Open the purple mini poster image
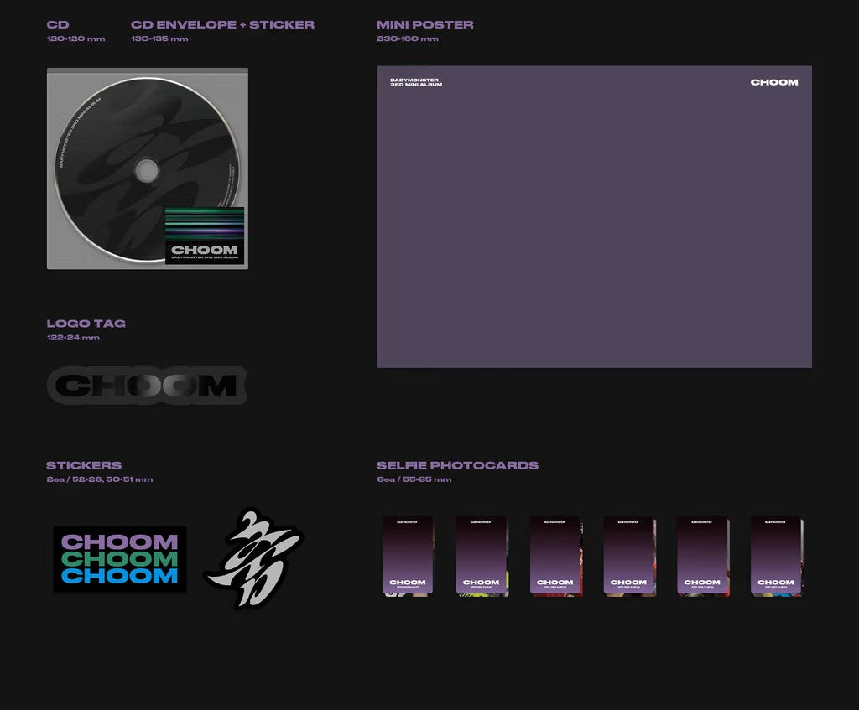This screenshot has width=859, height=710. [595, 217]
